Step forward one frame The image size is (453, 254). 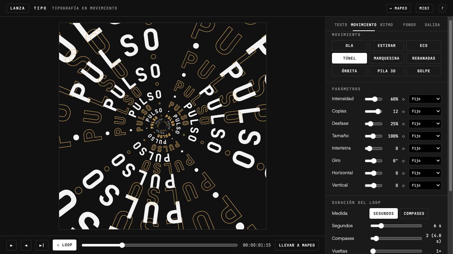[42, 245]
